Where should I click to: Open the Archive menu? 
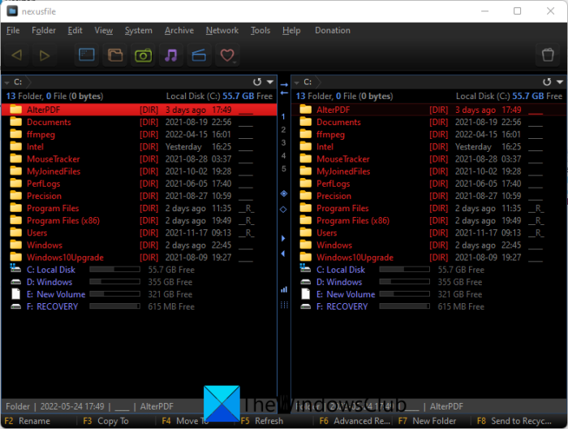(x=179, y=30)
